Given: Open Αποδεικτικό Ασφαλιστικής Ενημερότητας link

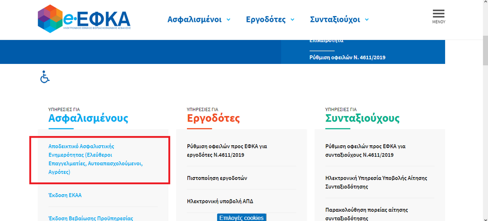Looking at the screenshot, I should tap(95, 159).
